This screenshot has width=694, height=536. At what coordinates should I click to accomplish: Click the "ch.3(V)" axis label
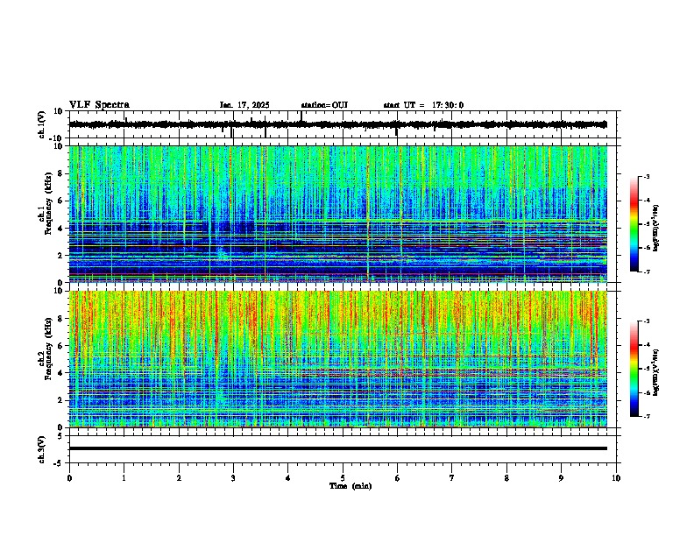pyautogui.click(x=42, y=449)
